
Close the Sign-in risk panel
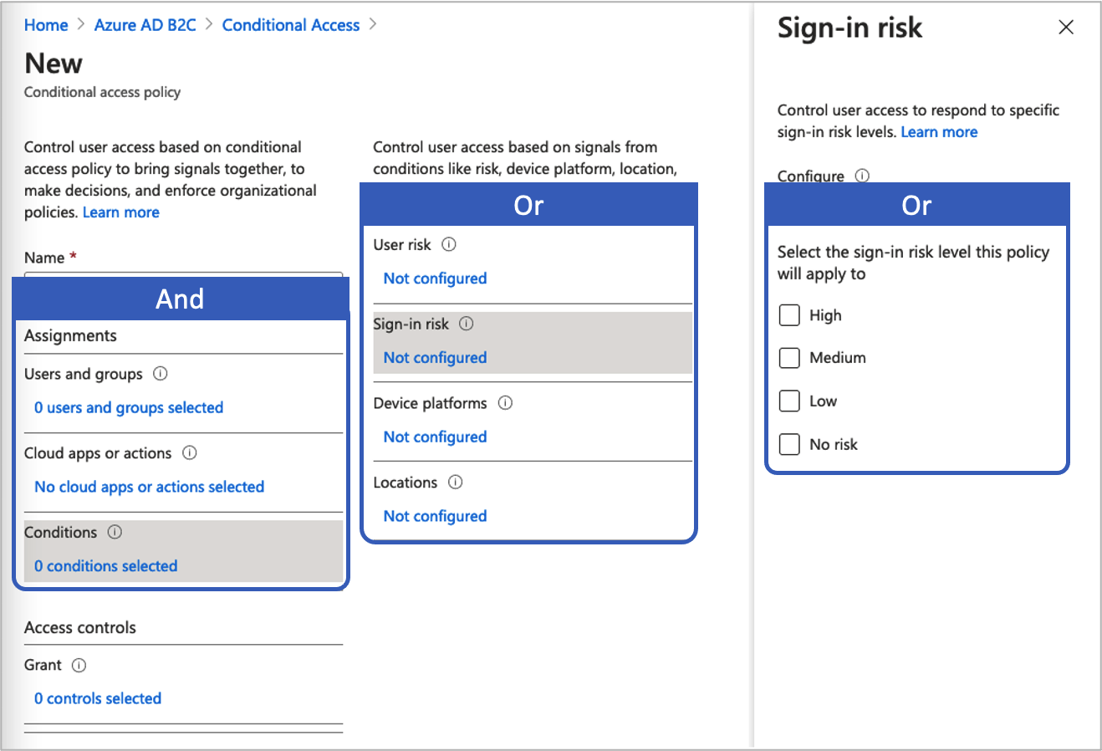1066,27
